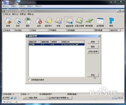Click 锐起无盘XP管理器 taskbar button
The height and width of the screenshot is (105, 126).
(60, 98)
